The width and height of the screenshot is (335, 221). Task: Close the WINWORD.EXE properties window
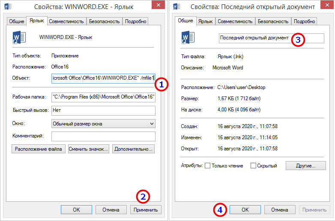159,5
